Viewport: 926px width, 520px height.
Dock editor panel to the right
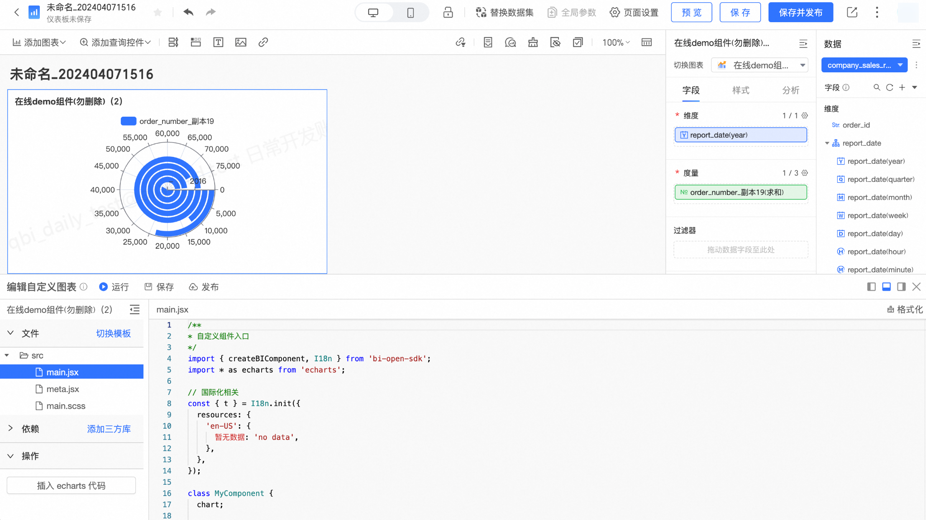pyautogui.click(x=901, y=287)
